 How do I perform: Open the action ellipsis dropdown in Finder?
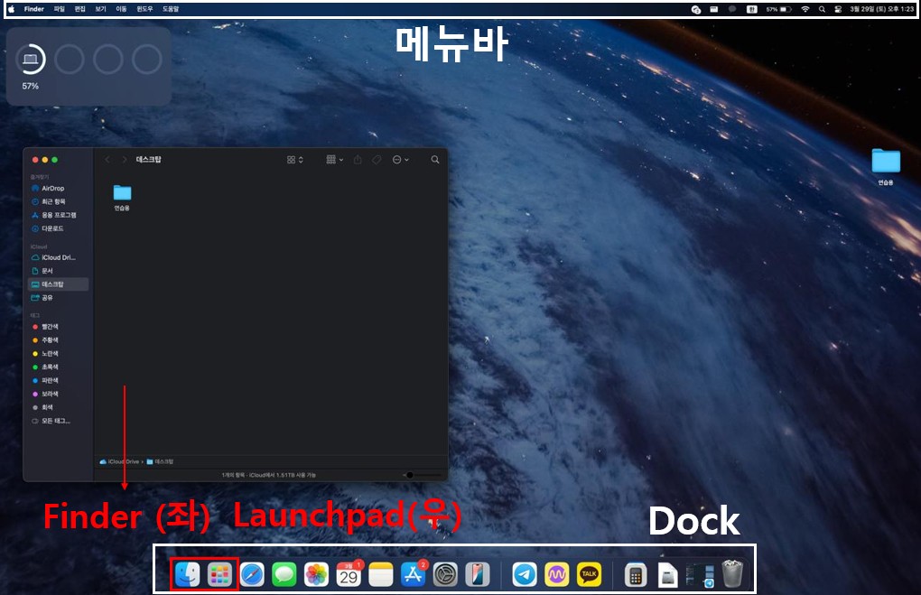(x=400, y=160)
